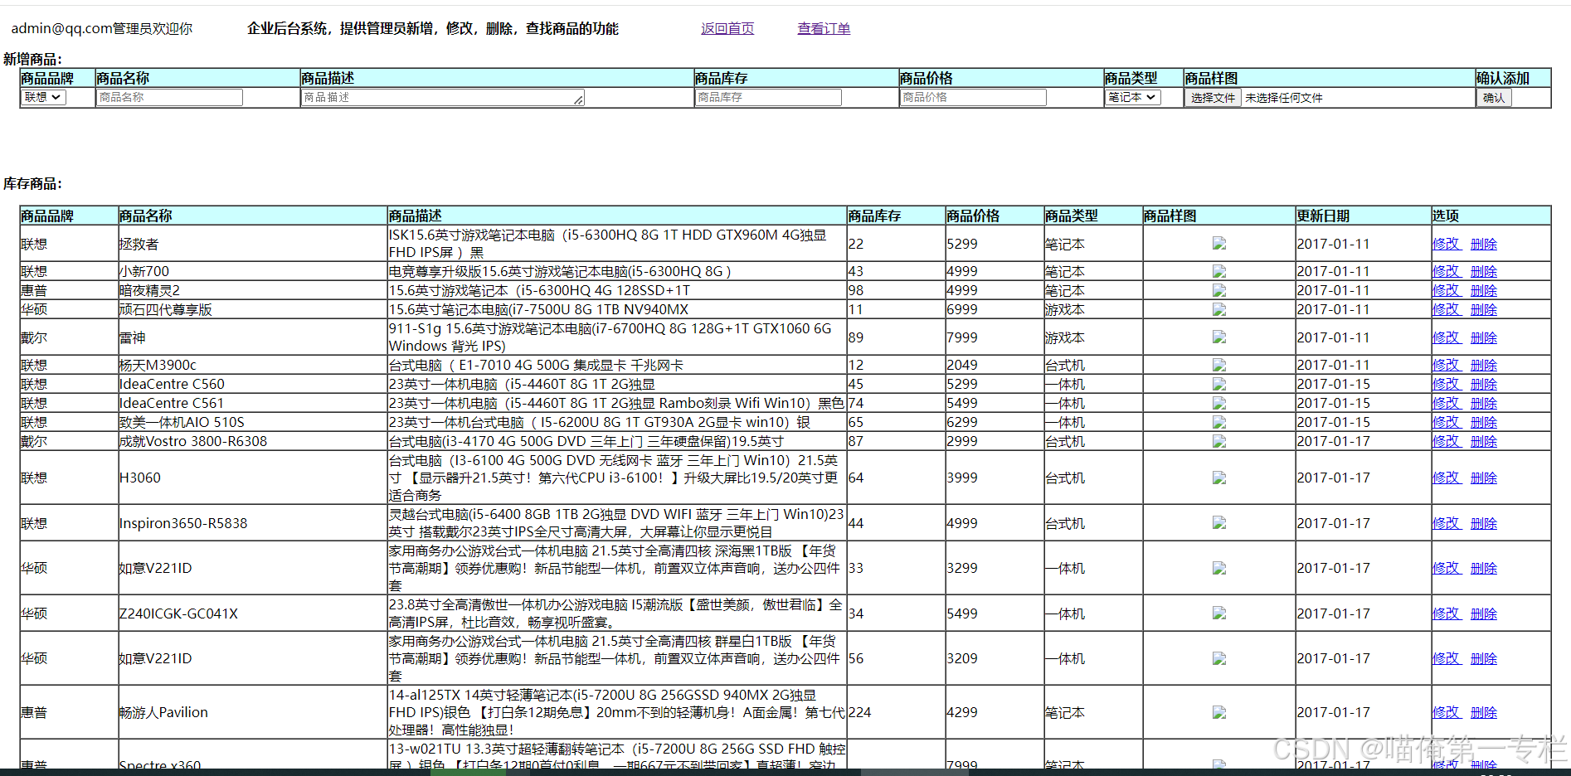Click 删除 for the 顽石四代尊享版 row
Image resolution: width=1571 pixels, height=776 pixels.
coord(1484,309)
